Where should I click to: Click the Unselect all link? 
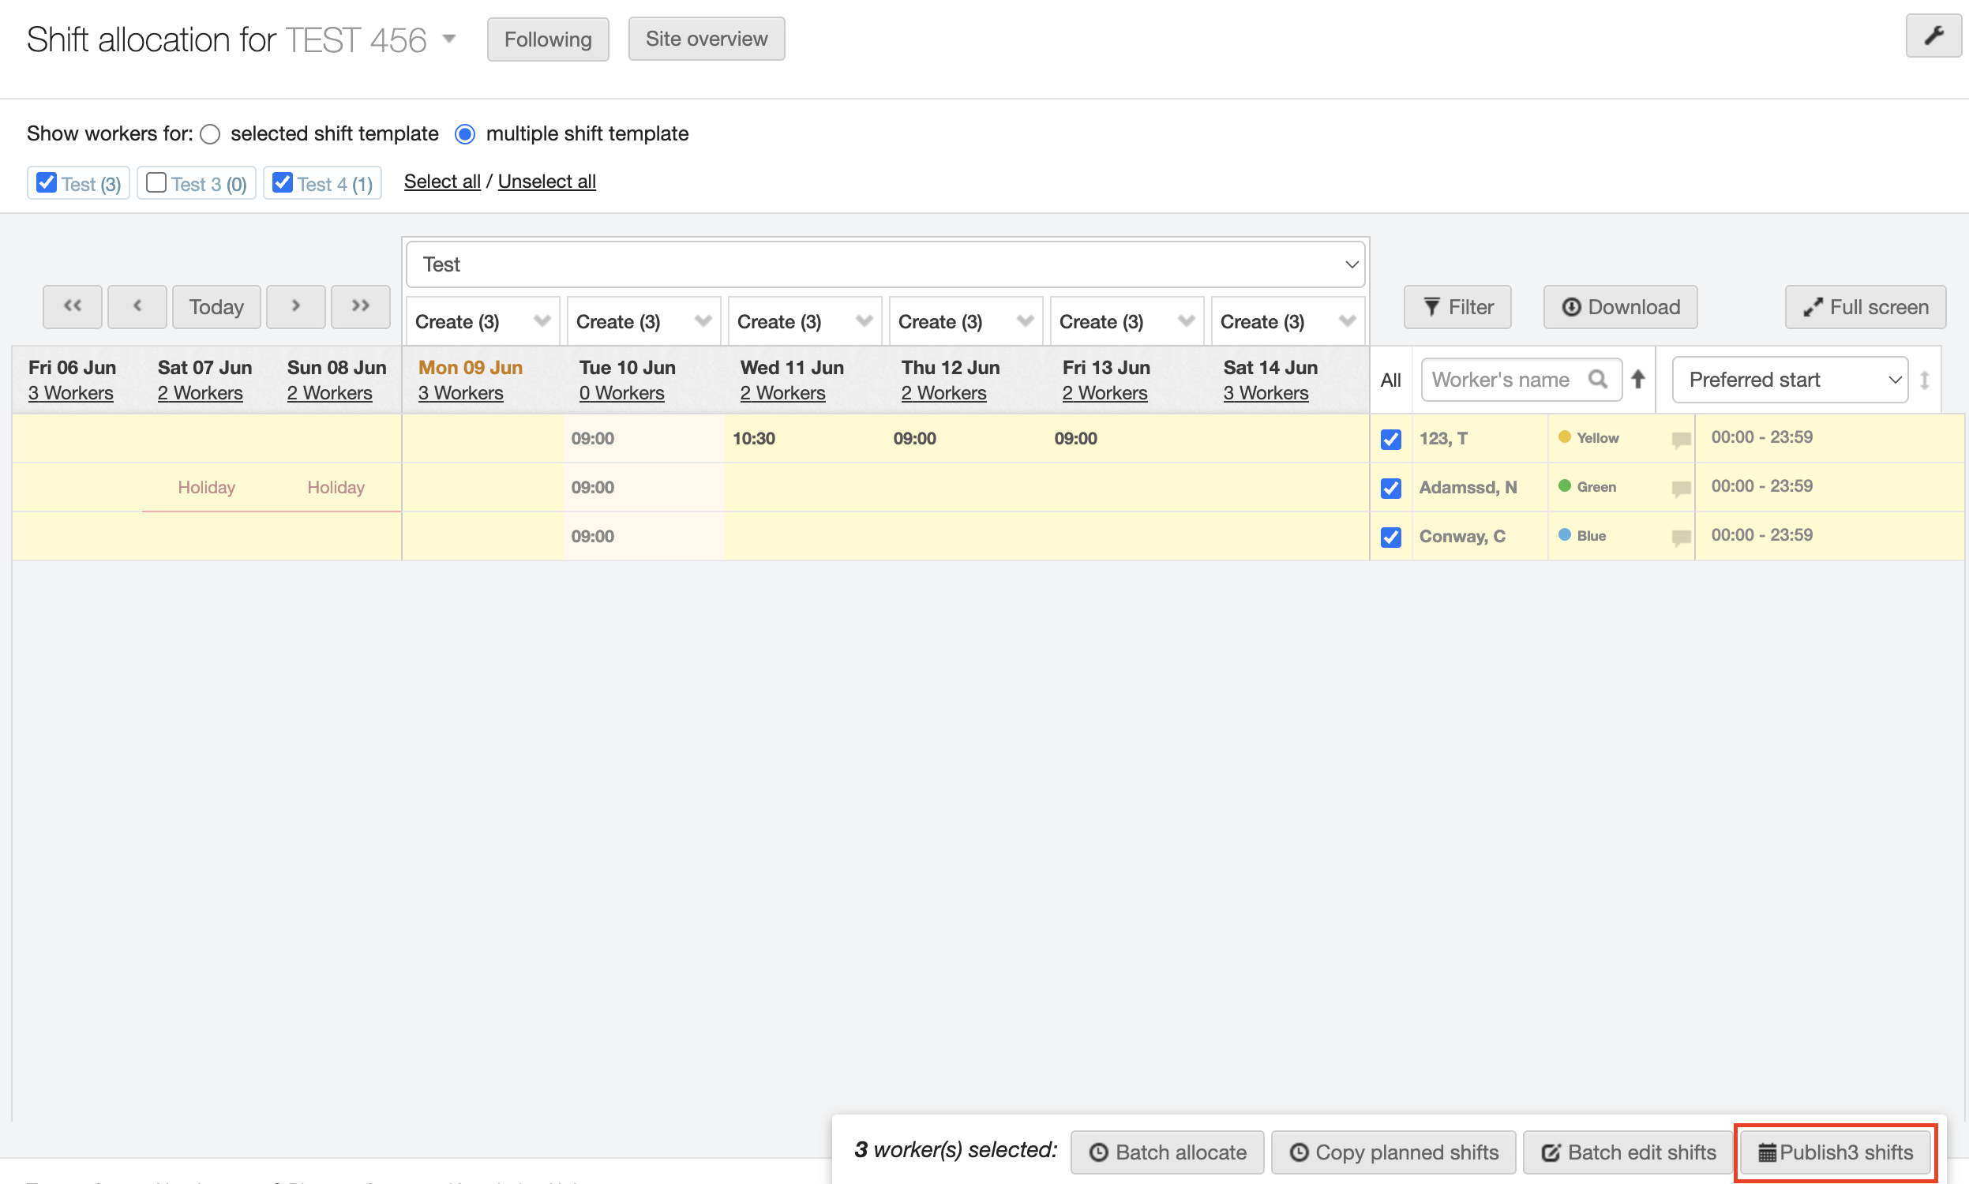pyautogui.click(x=546, y=182)
